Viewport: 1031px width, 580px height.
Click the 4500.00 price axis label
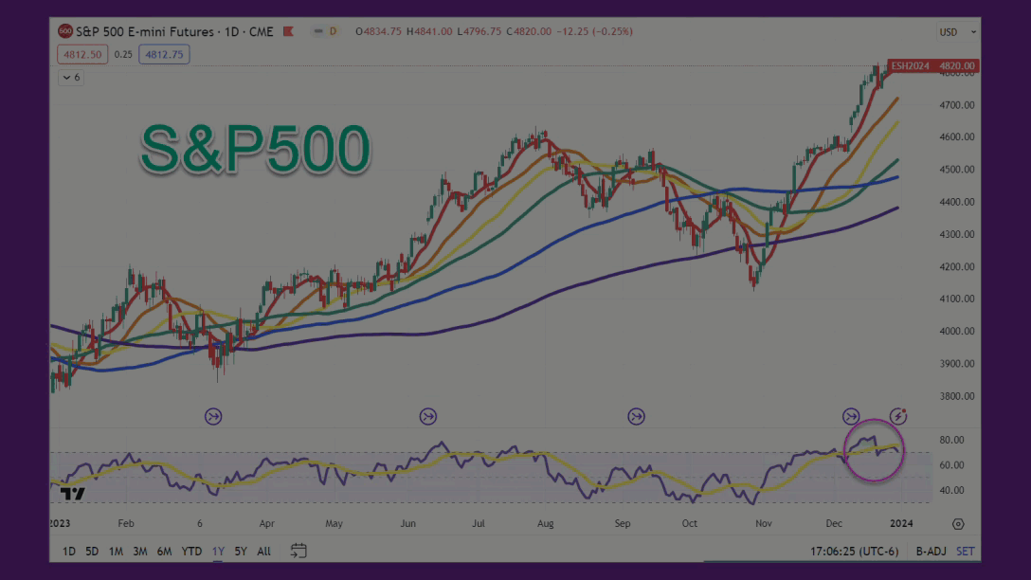(957, 170)
